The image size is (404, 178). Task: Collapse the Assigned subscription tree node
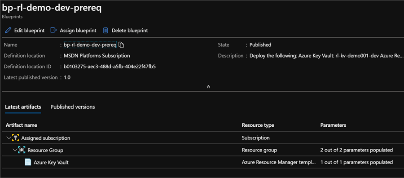point(9,138)
